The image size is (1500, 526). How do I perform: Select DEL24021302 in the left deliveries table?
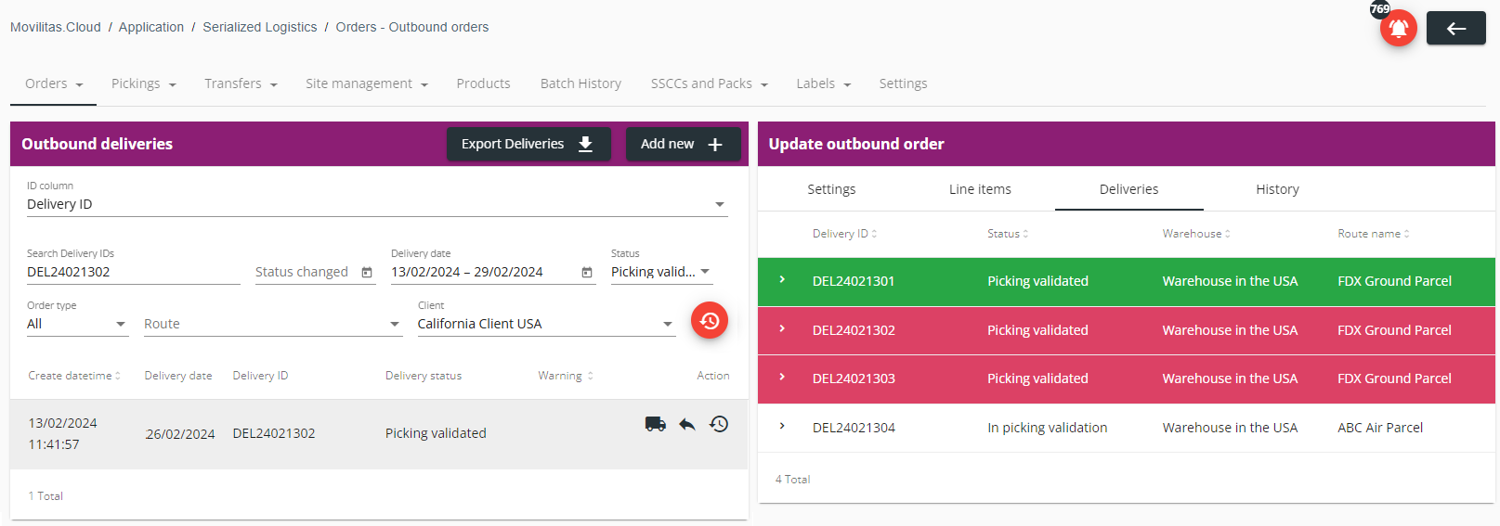pos(274,433)
